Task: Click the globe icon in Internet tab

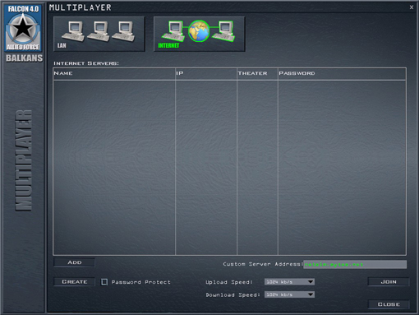Action: click(x=199, y=31)
